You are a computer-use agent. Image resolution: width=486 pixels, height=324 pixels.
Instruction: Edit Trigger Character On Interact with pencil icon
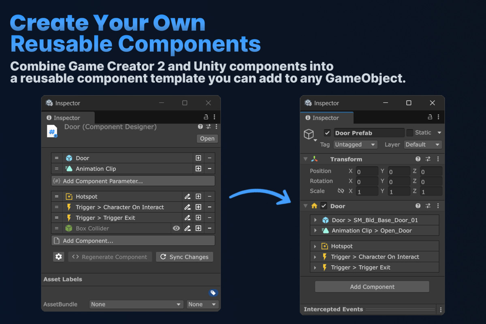click(x=187, y=207)
